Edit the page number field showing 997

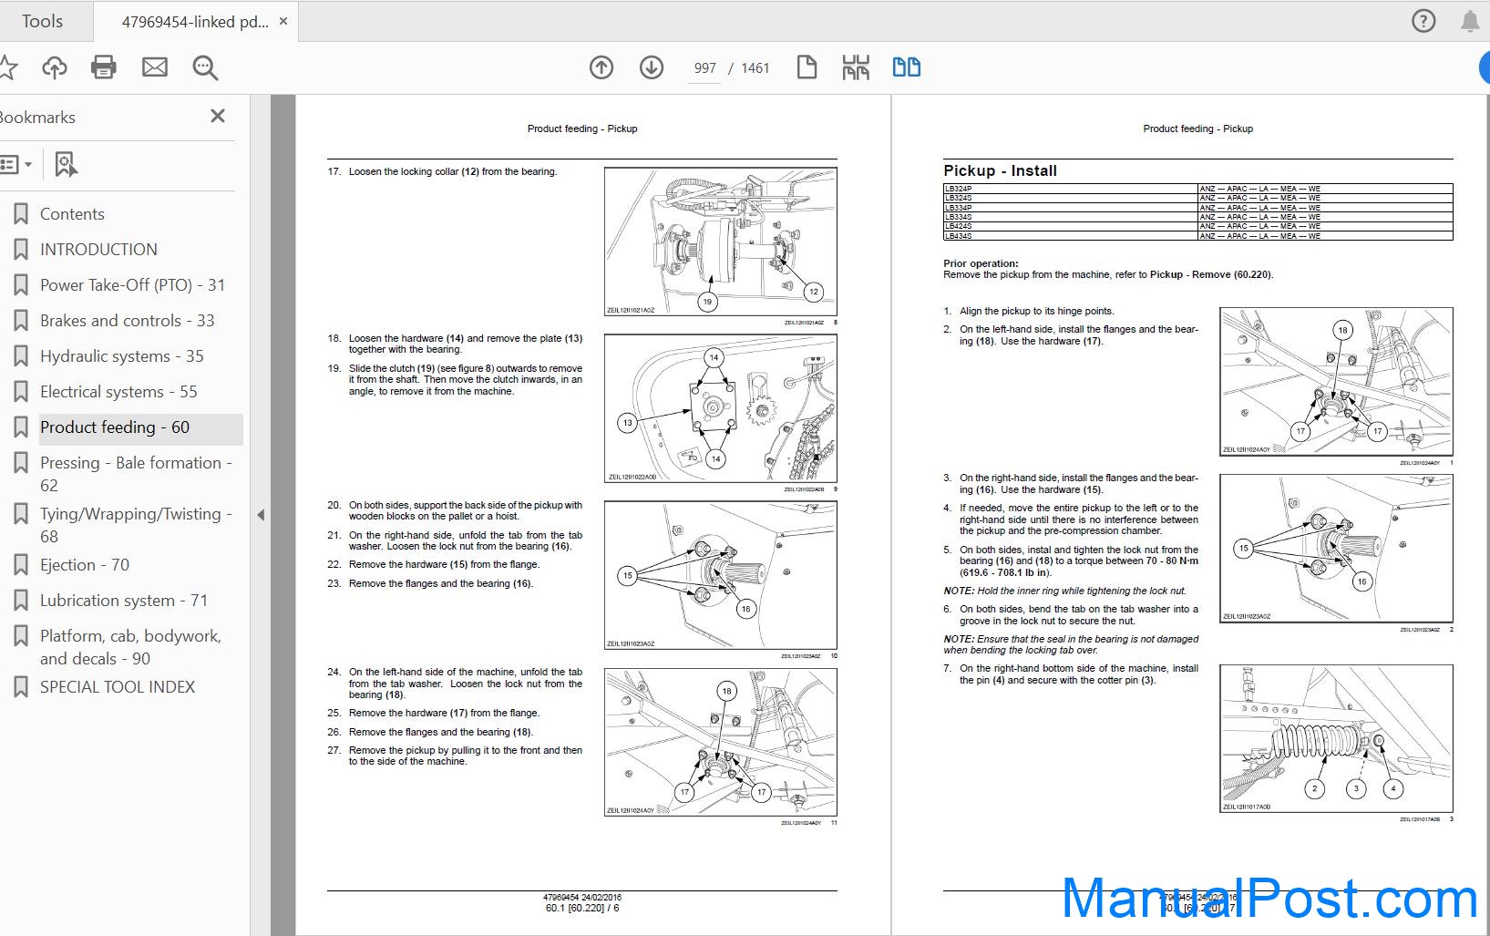pos(705,68)
